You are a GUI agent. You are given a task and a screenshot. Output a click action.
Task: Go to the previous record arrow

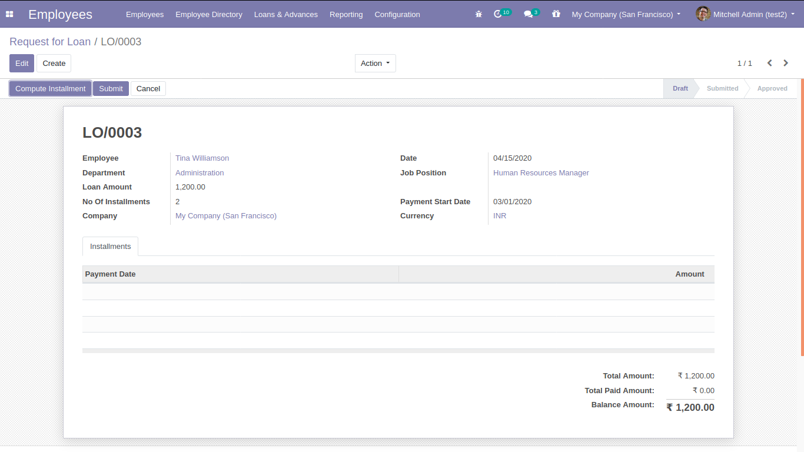769,63
